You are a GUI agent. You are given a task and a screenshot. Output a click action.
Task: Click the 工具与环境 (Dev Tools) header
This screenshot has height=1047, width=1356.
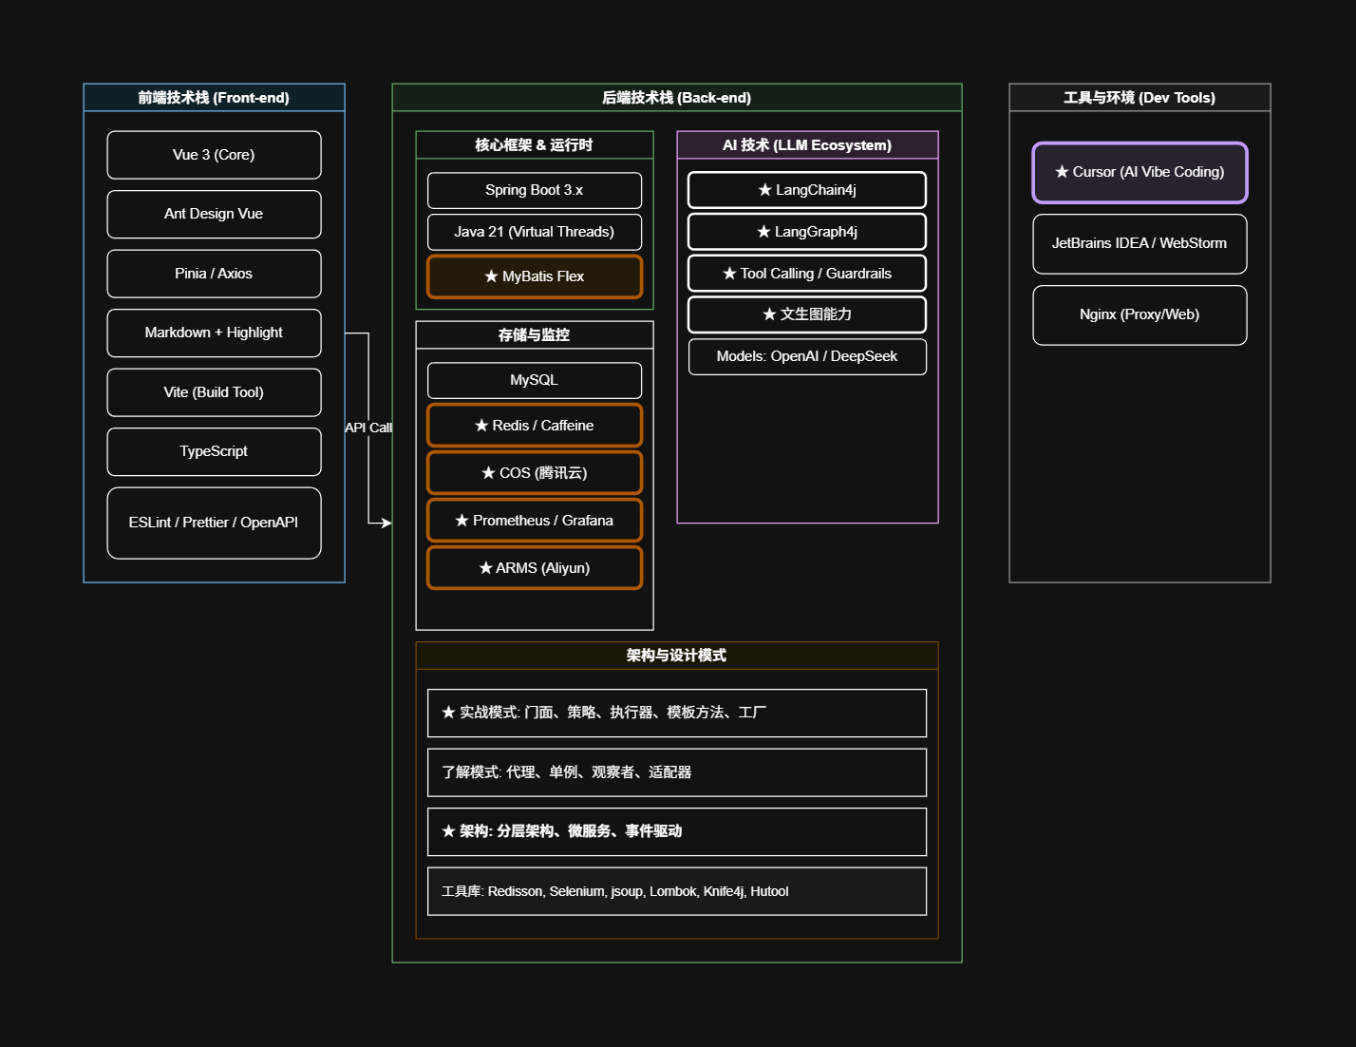(1139, 98)
